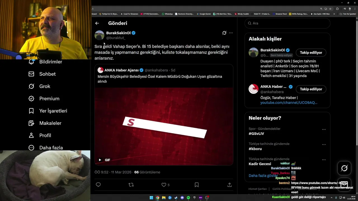Click the Ara search field
358x201 pixels.
tap(288, 23)
